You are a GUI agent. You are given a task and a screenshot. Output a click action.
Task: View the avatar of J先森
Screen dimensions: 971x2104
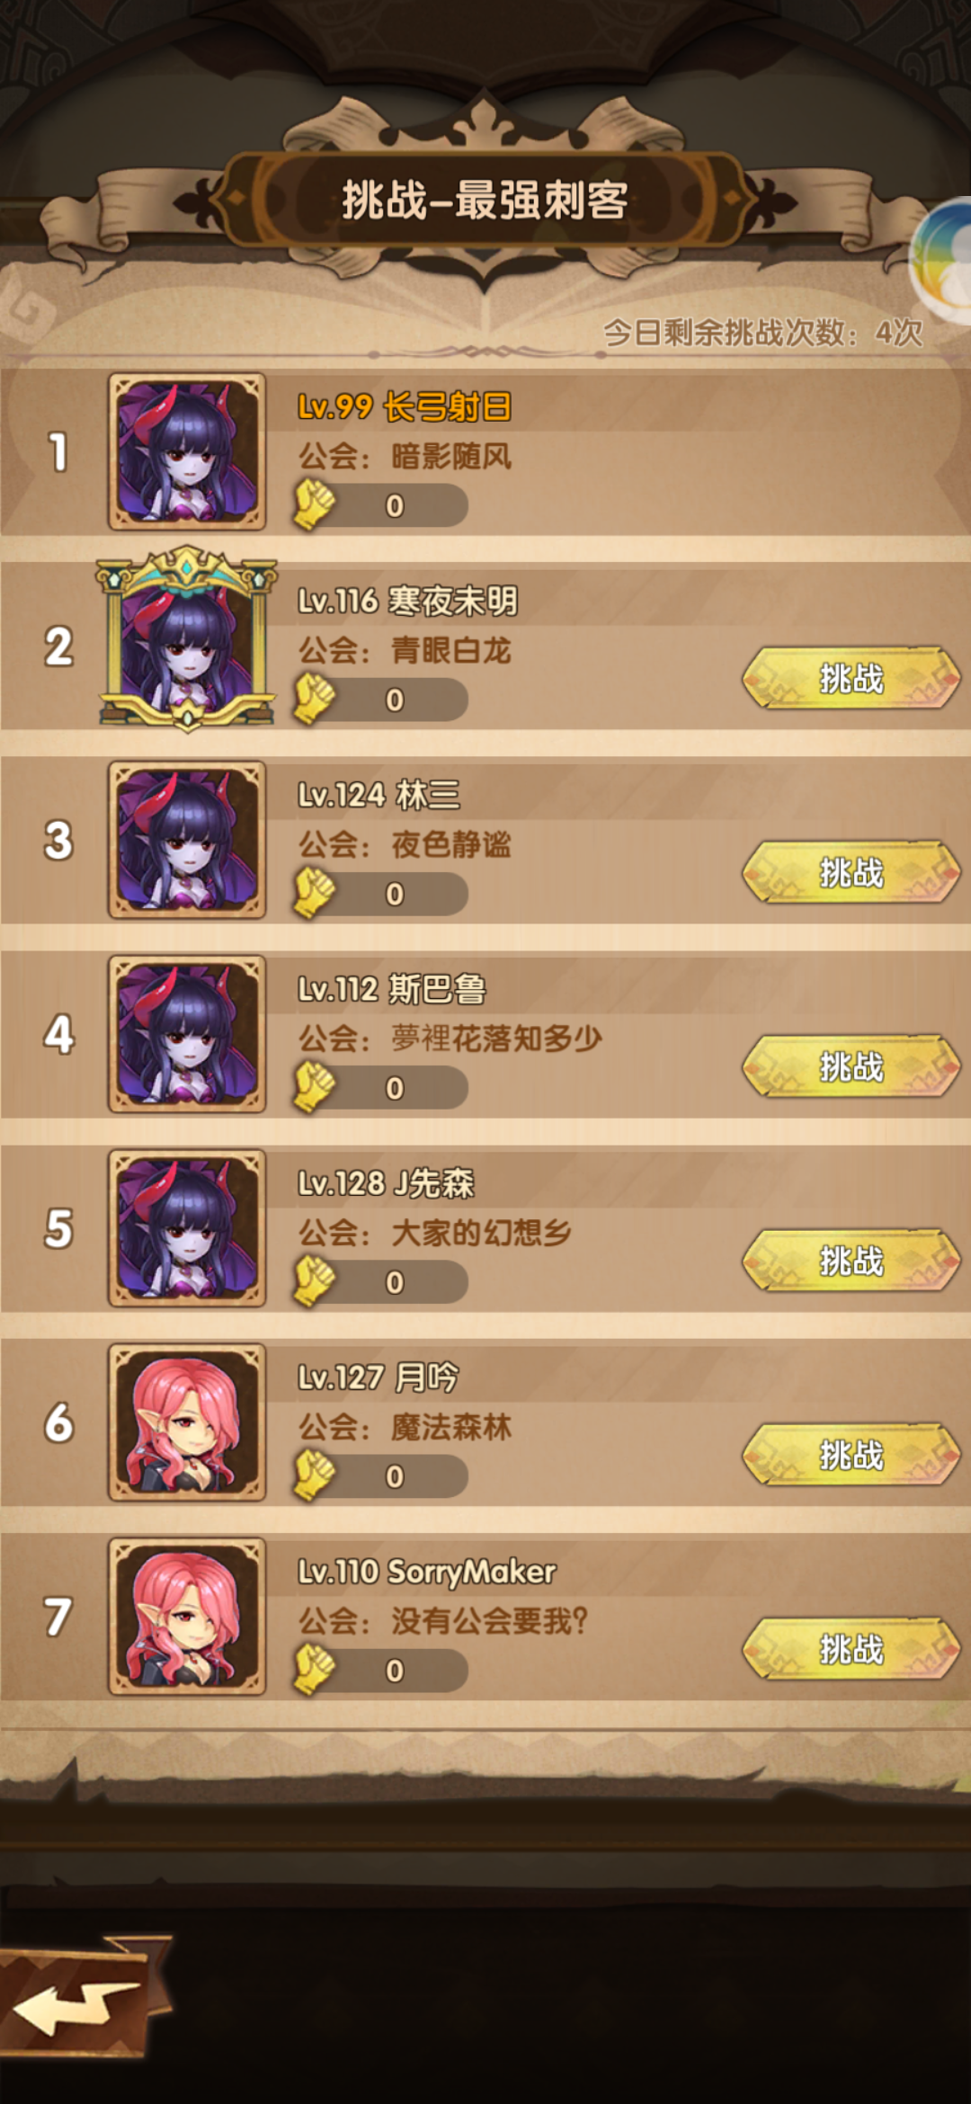pos(187,1228)
